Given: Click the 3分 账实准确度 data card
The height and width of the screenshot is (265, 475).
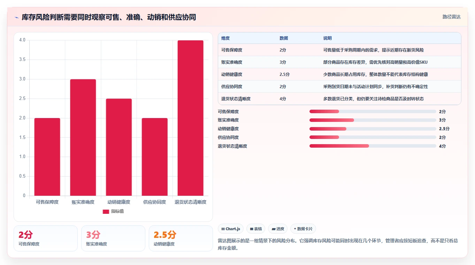Looking at the screenshot, I should pyautogui.click(x=113, y=238).
